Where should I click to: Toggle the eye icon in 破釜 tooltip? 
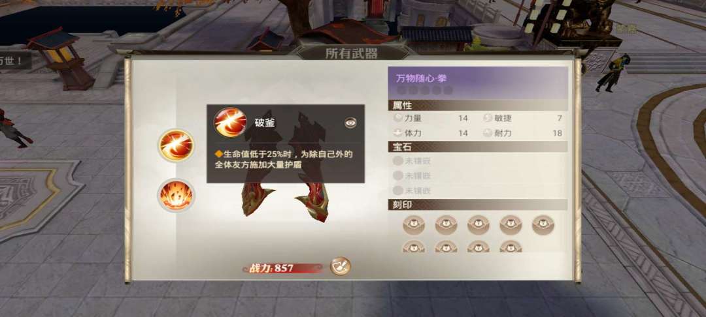coord(350,123)
